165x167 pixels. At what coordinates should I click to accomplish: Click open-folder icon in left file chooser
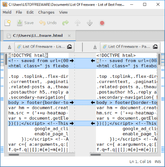coord(69,47)
